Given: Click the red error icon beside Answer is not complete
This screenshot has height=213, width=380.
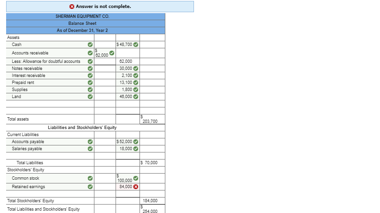Looking at the screenshot, I should pos(72,7).
